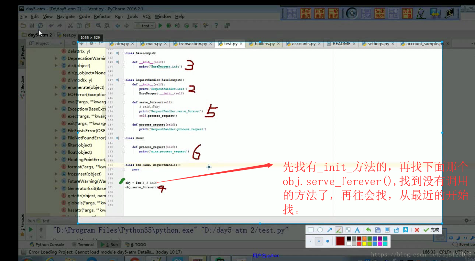This screenshot has width=475, height=261.
Task: Click the Navigate Forward arrow
Action: 127,26
